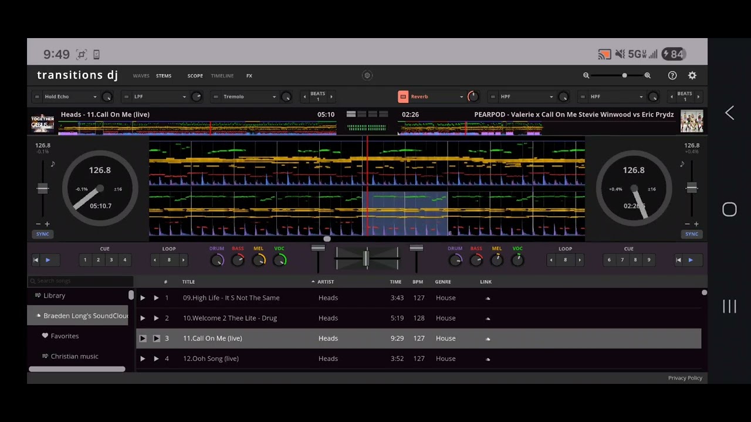The image size is (751, 422).
Task: Open SoundCloud link for 09.High Life track
Action: point(488,298)
